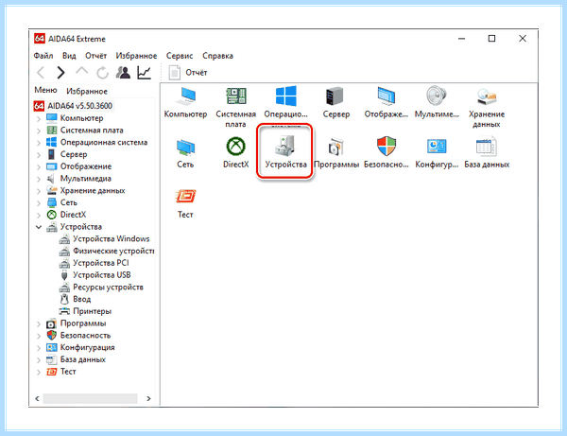Click the sidebar horizontal scrollbar thumb

[x=90, y=398]
